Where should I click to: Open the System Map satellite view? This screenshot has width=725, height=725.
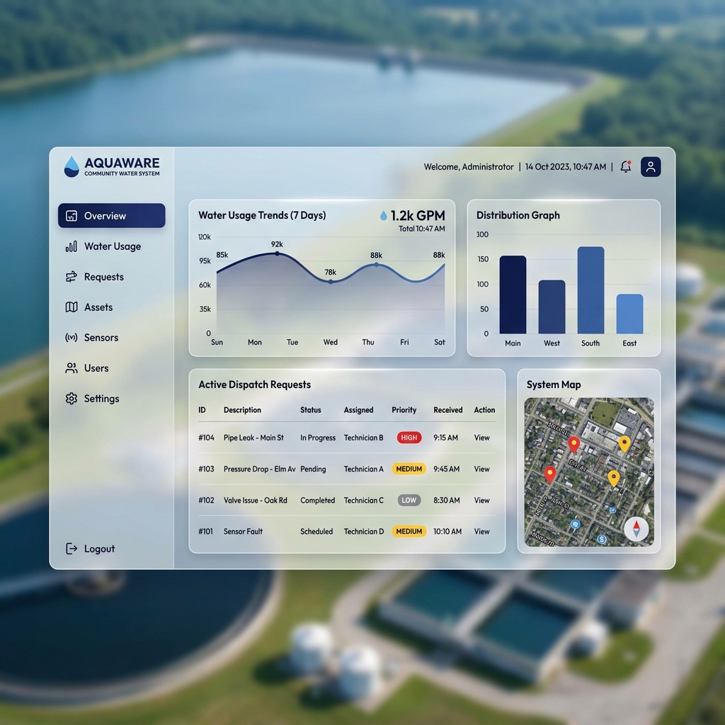[x=588, y=472]
